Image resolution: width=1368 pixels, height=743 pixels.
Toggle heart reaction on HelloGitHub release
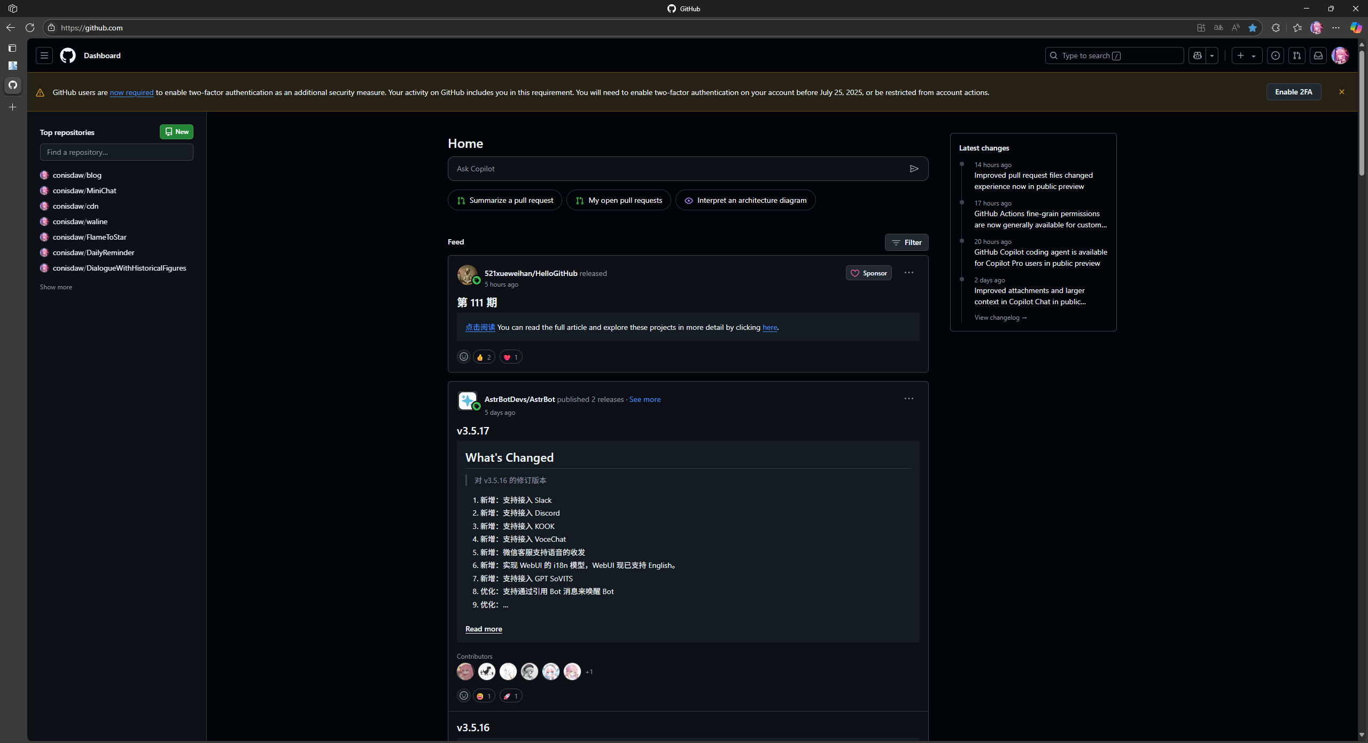point(511,357)
